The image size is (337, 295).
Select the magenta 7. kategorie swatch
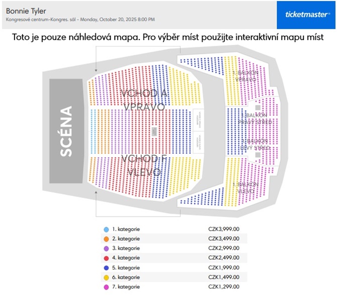pos(106,287)
